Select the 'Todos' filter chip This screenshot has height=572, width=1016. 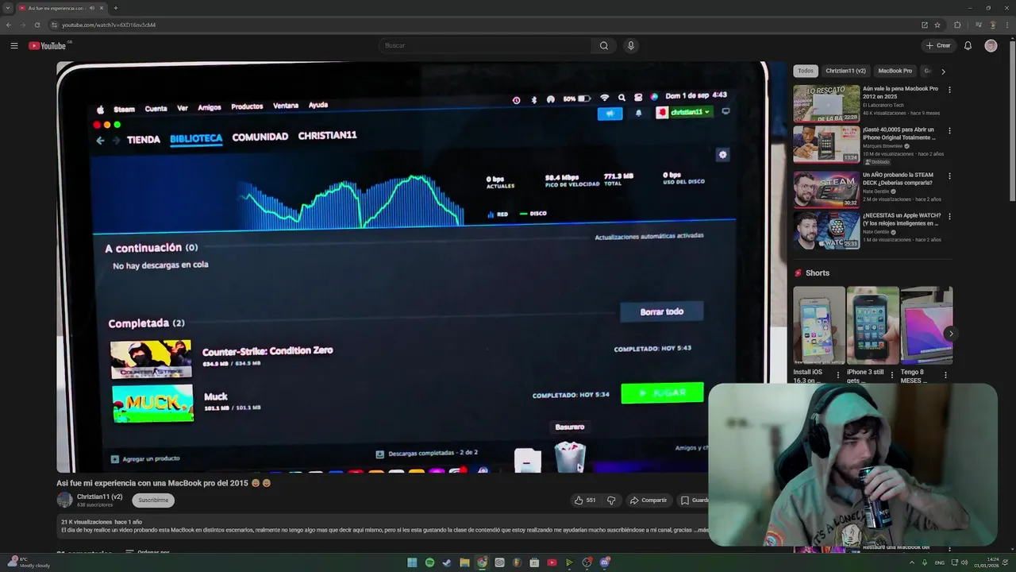pos(806,71)
